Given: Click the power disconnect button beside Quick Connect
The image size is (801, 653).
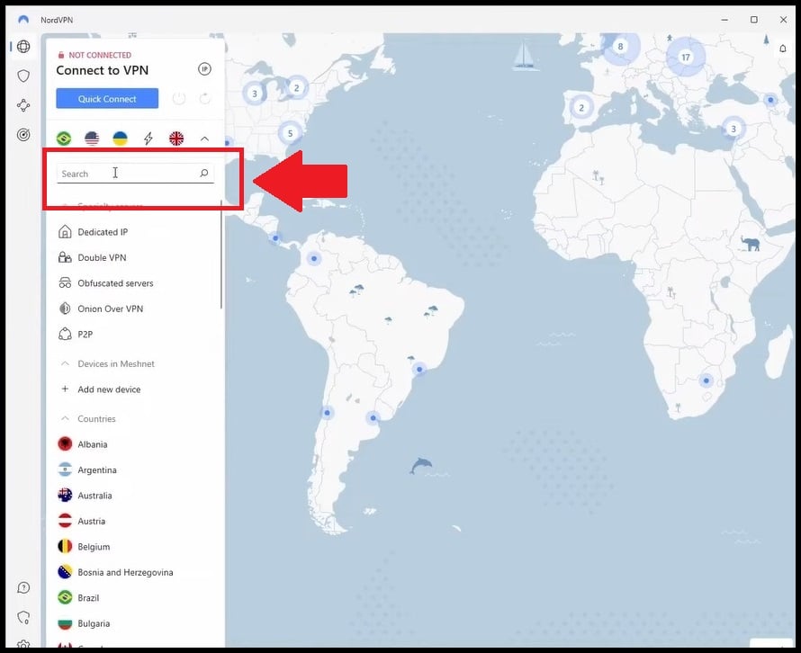Looking at the screenshot, I should click(x=179, y=99).
